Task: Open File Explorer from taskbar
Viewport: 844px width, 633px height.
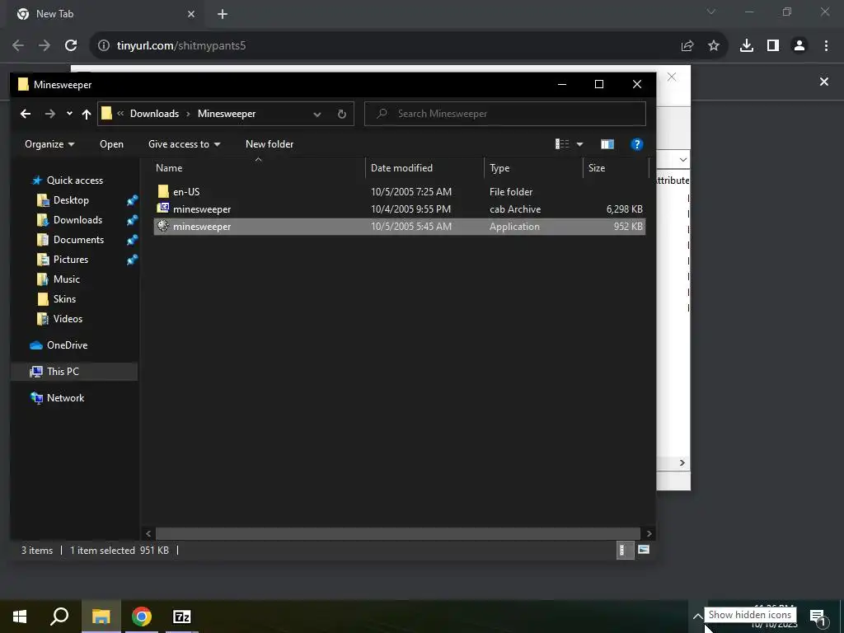Action: pyautogui.click(x=101, y=617)
